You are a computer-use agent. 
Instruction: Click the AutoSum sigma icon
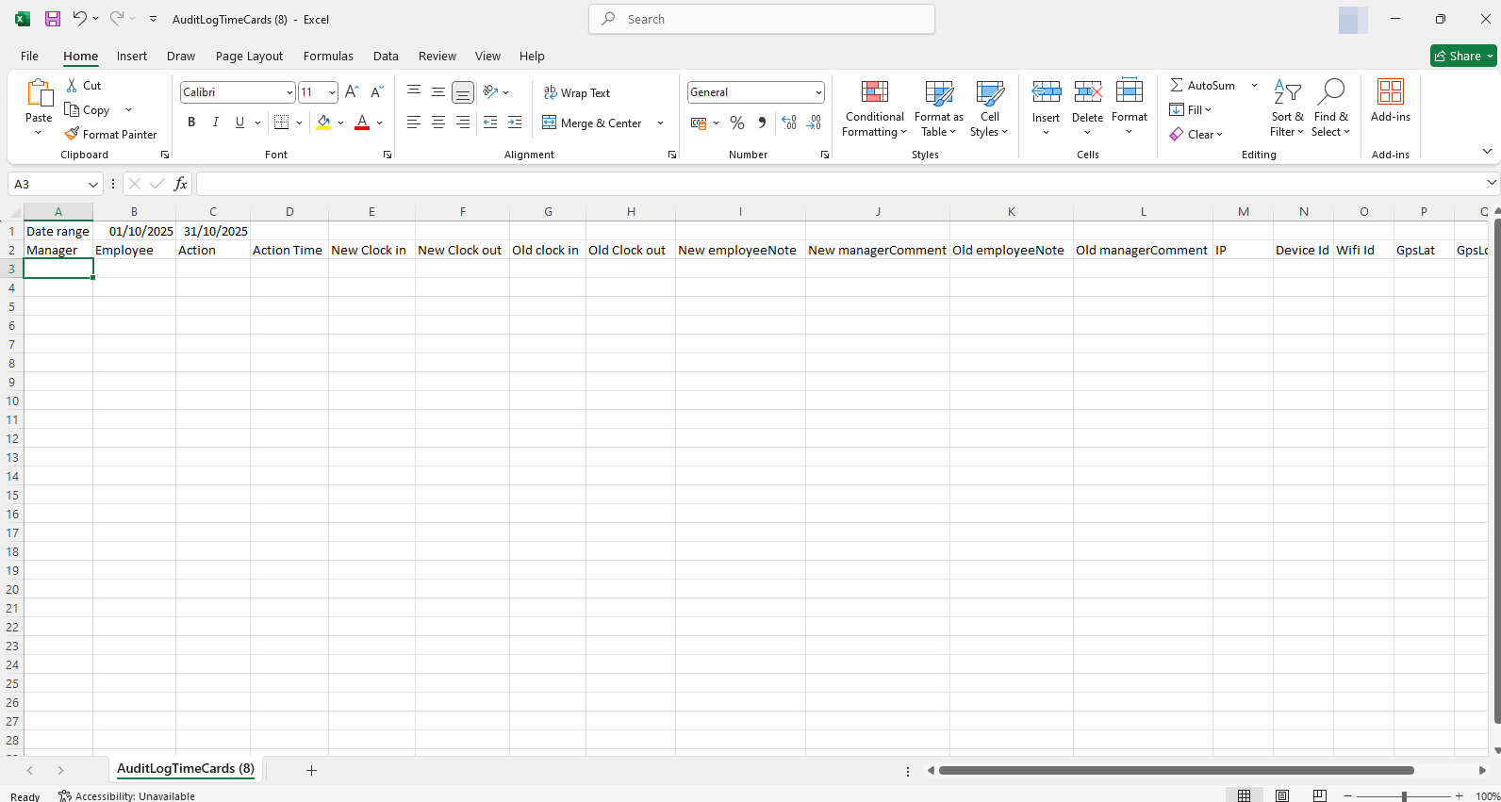(1177, 85)
